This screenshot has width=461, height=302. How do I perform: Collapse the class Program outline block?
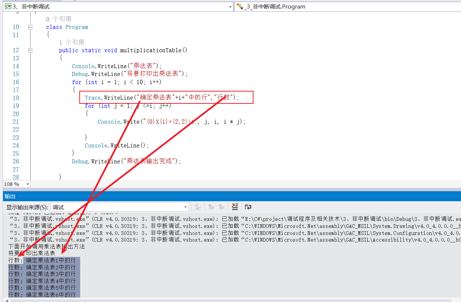click(x=30, y=27)
